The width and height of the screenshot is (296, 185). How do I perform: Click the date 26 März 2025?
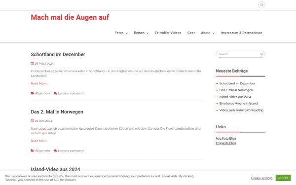(x=44, y=64)
